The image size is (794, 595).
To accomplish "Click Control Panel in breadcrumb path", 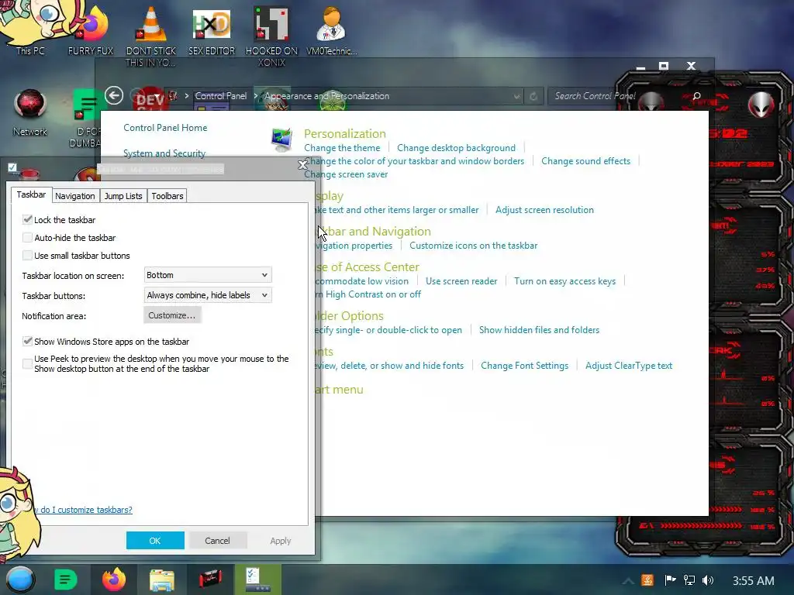I will [x=221, y=95].
